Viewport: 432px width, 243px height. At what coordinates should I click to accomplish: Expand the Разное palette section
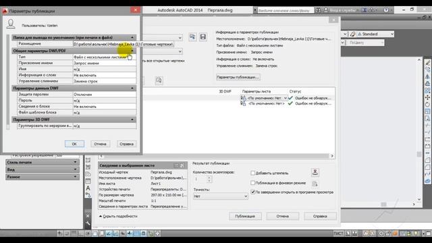tap(43, 177)
